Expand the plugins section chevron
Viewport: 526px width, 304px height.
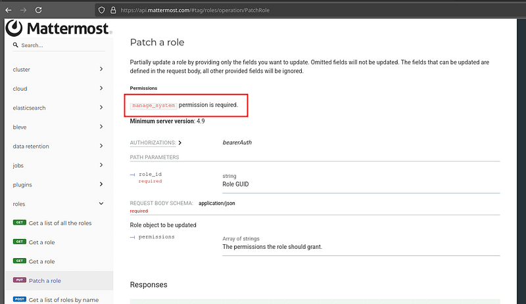point(101,184)
